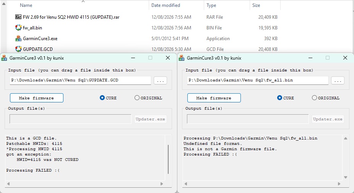Image resolution: width=354 pixels, height=193 pixels.
Task: Click the left window's output file field
Action: [70, 119]
